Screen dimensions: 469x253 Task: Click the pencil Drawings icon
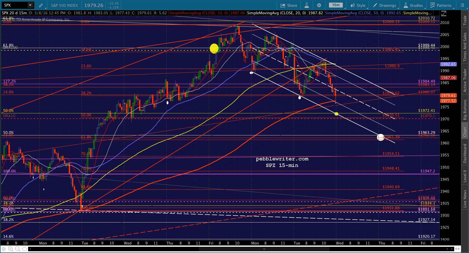(x=375, y=5)
